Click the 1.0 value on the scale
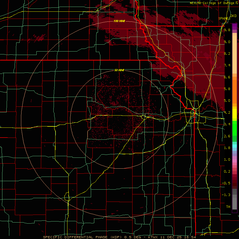 (x=227, y=160)
